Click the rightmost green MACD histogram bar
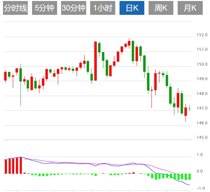The height and width of the screenshot is (192, 210). click(190, 176)
